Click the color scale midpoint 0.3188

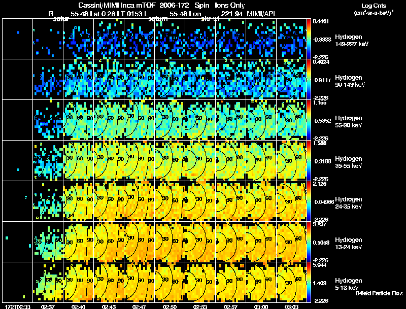point(323,161)
